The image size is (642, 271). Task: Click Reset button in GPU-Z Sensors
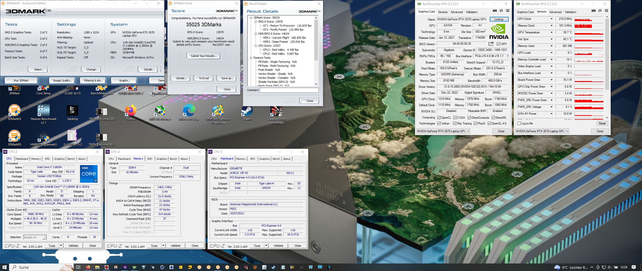(602, 123)
